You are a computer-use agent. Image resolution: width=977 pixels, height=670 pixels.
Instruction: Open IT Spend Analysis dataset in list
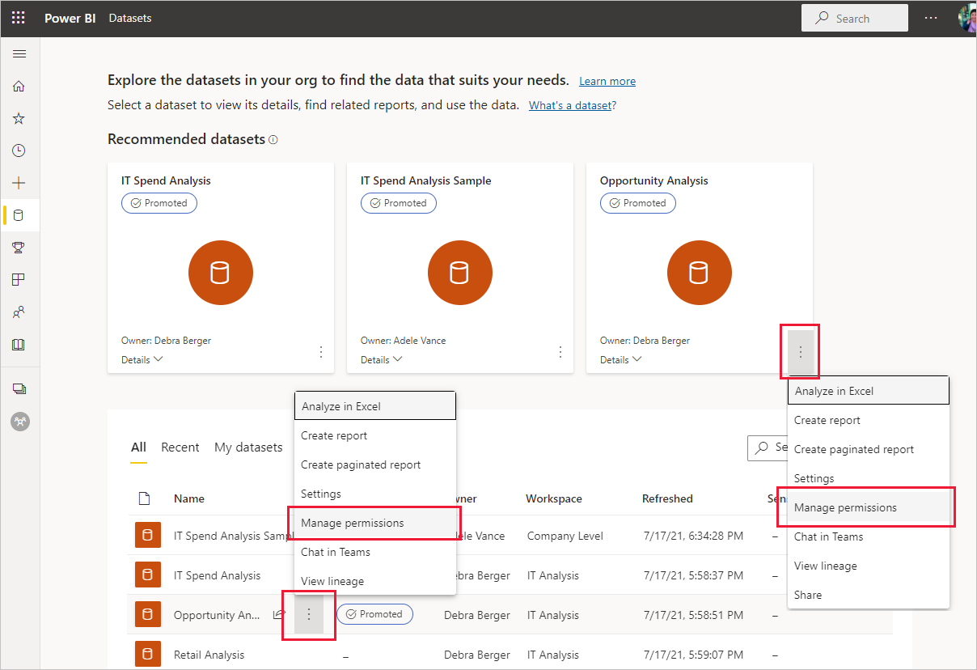tap(218, 575)
